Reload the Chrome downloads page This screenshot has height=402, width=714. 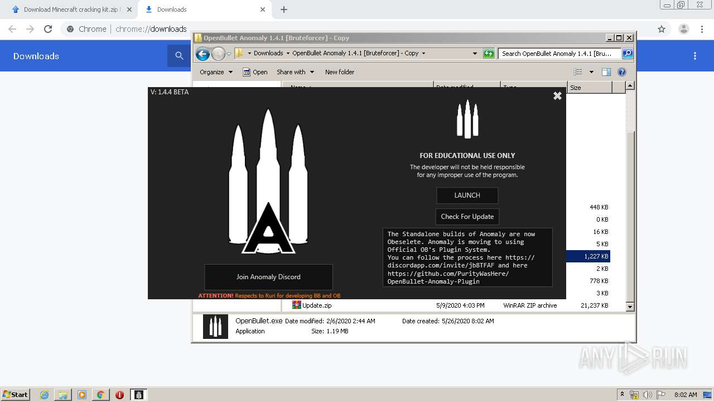tap(48, 29)
